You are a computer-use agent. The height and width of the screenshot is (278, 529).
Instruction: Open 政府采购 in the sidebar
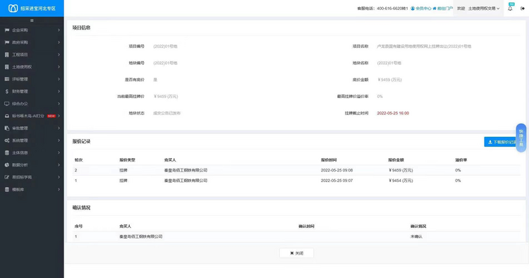tap(32, 42)
